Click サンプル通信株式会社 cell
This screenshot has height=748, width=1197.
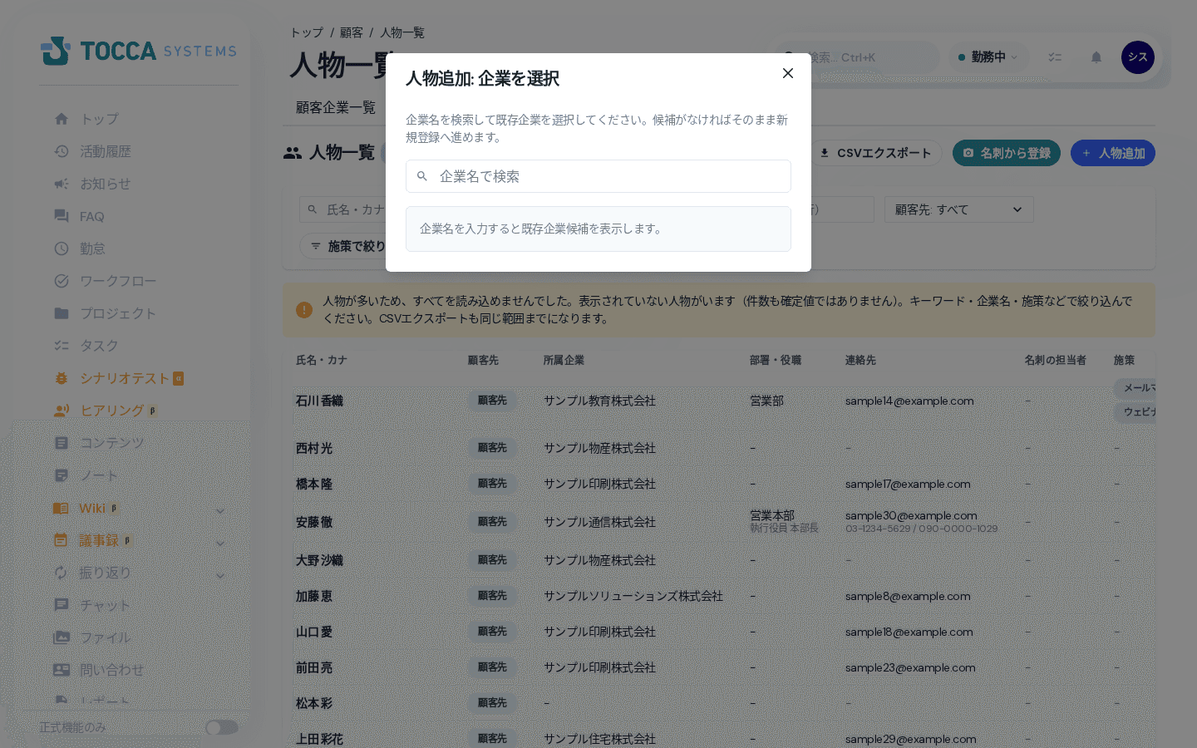click(599, 522)
